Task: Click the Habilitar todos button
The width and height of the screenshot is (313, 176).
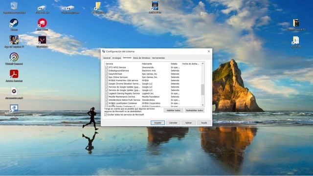Action: pyautogui.click(x=173, y=110)
